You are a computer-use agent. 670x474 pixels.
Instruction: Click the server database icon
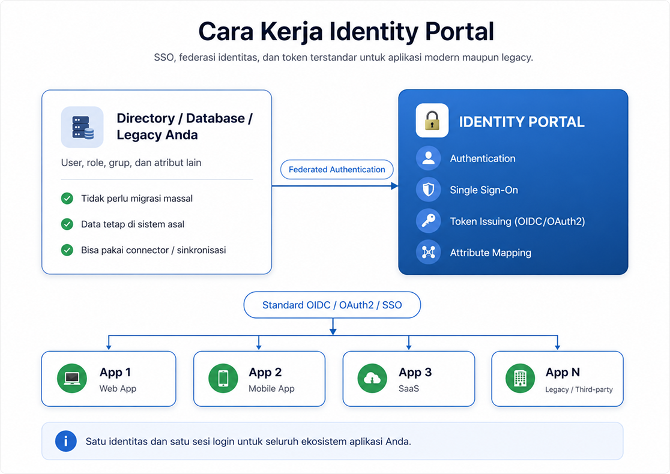82,127
